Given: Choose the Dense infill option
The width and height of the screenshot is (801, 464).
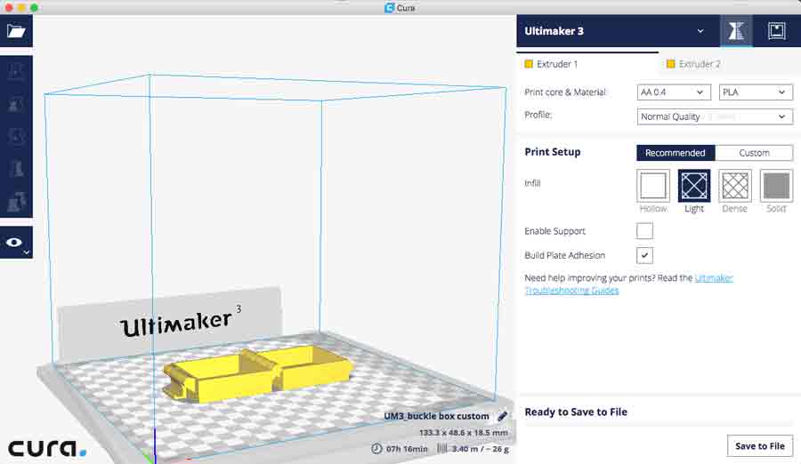Looking at the screenshot, I should [734, 186].
